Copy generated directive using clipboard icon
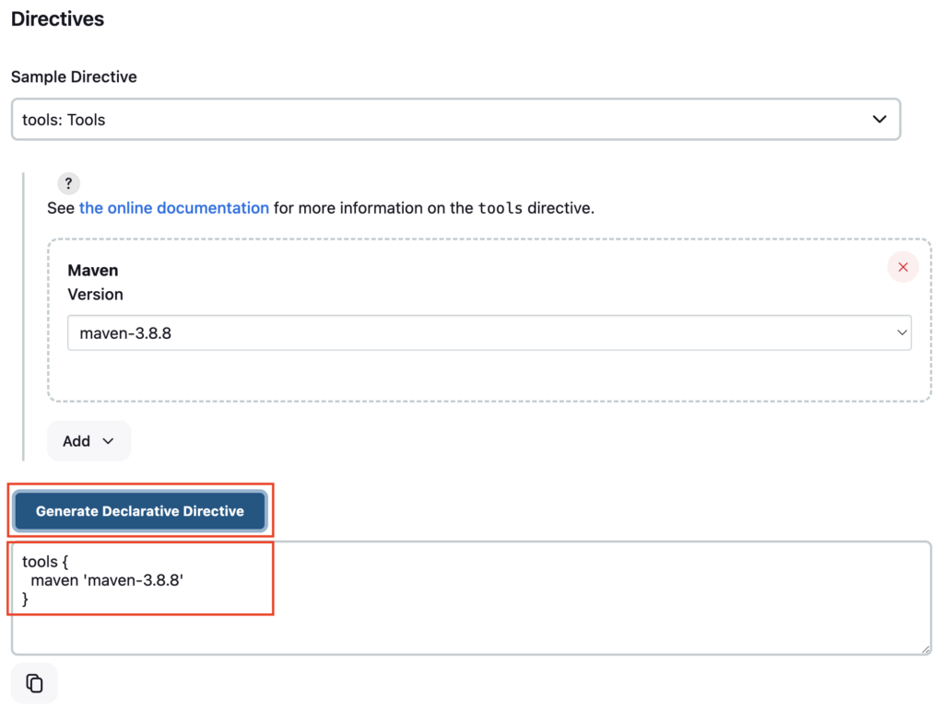This screenshot has height=710, width=944. pos(34,683)
